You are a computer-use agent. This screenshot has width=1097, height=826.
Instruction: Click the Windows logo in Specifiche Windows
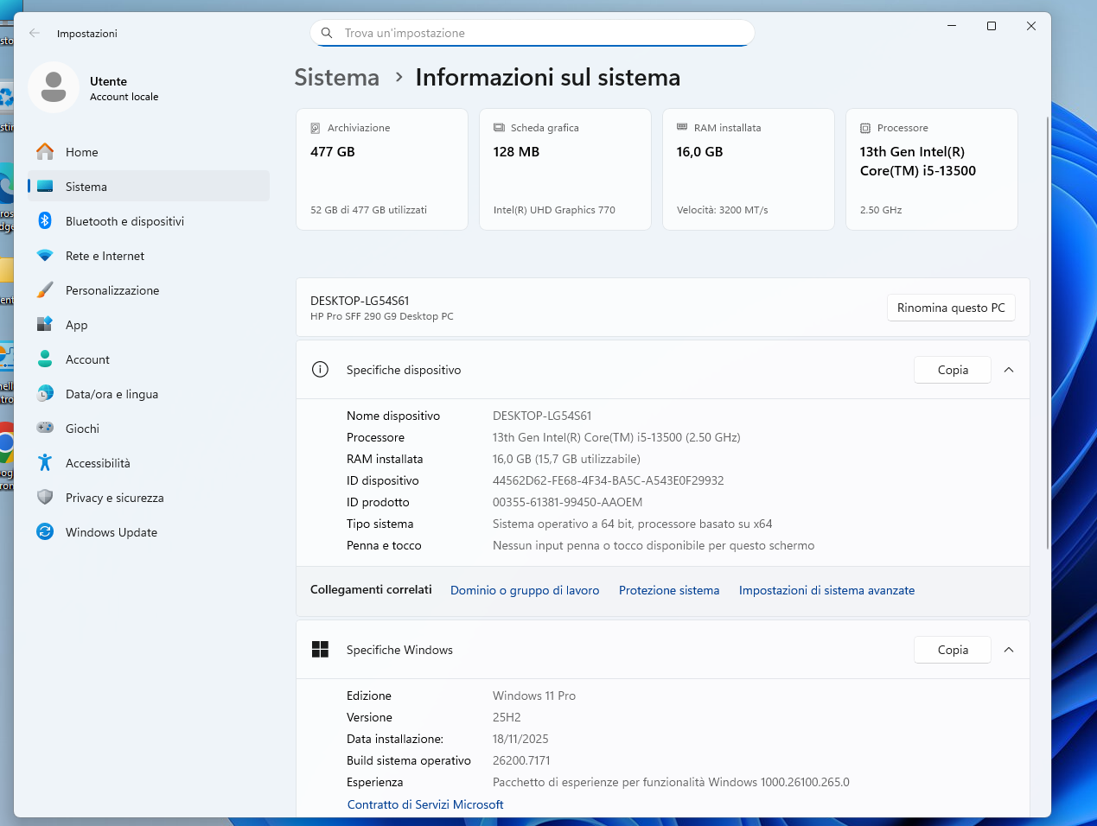[x=320, y=650]
